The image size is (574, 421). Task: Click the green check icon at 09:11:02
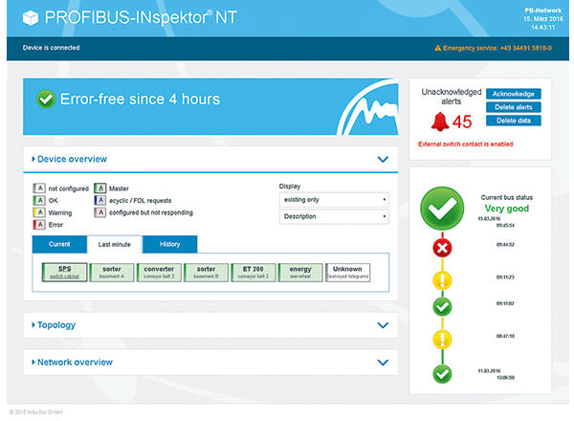442,306
